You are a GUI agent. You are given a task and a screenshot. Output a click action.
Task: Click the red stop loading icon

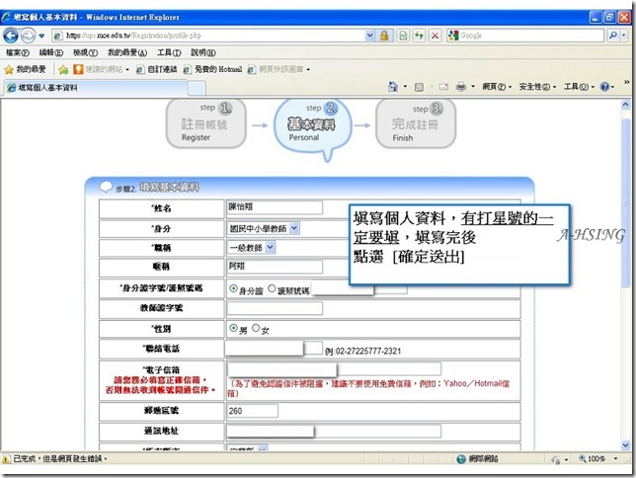436,36
